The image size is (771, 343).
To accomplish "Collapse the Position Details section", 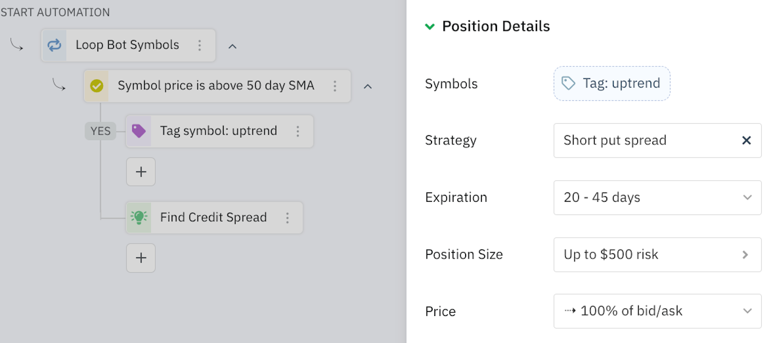I will pyautogui.click(x=430, y=27).
